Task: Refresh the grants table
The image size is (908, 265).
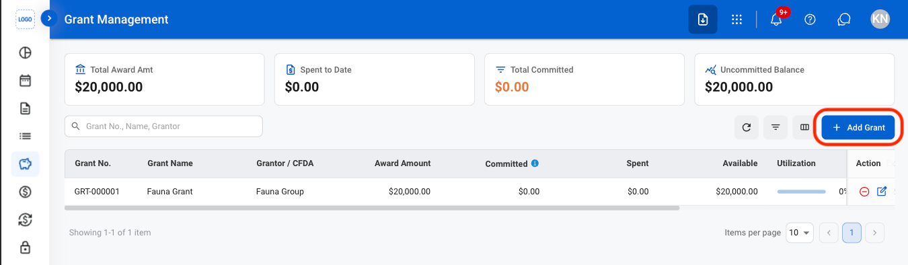Action: 747,127
